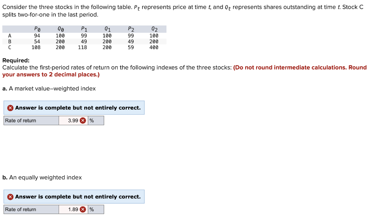The height and width of the screenshot is (218, 373).
Task: Click the red X error icon in part b banner
Action: click(x=10, y=197)
